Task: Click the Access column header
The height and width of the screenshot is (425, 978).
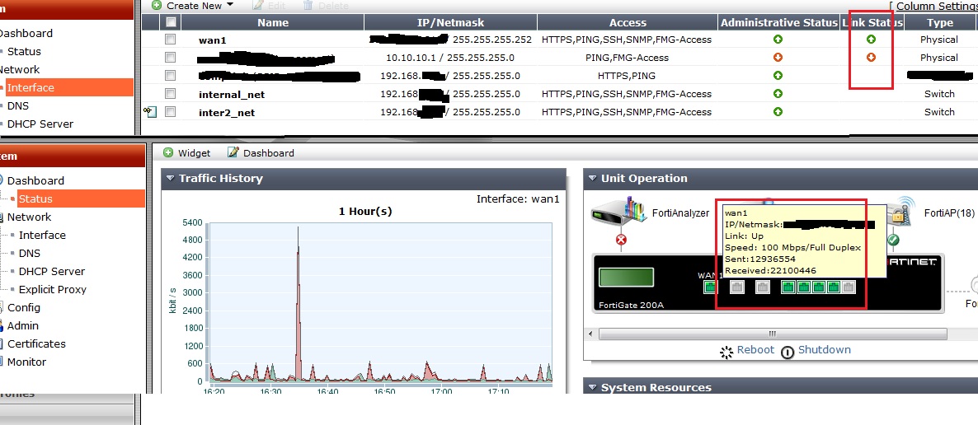Action: [x=628, y=22]
